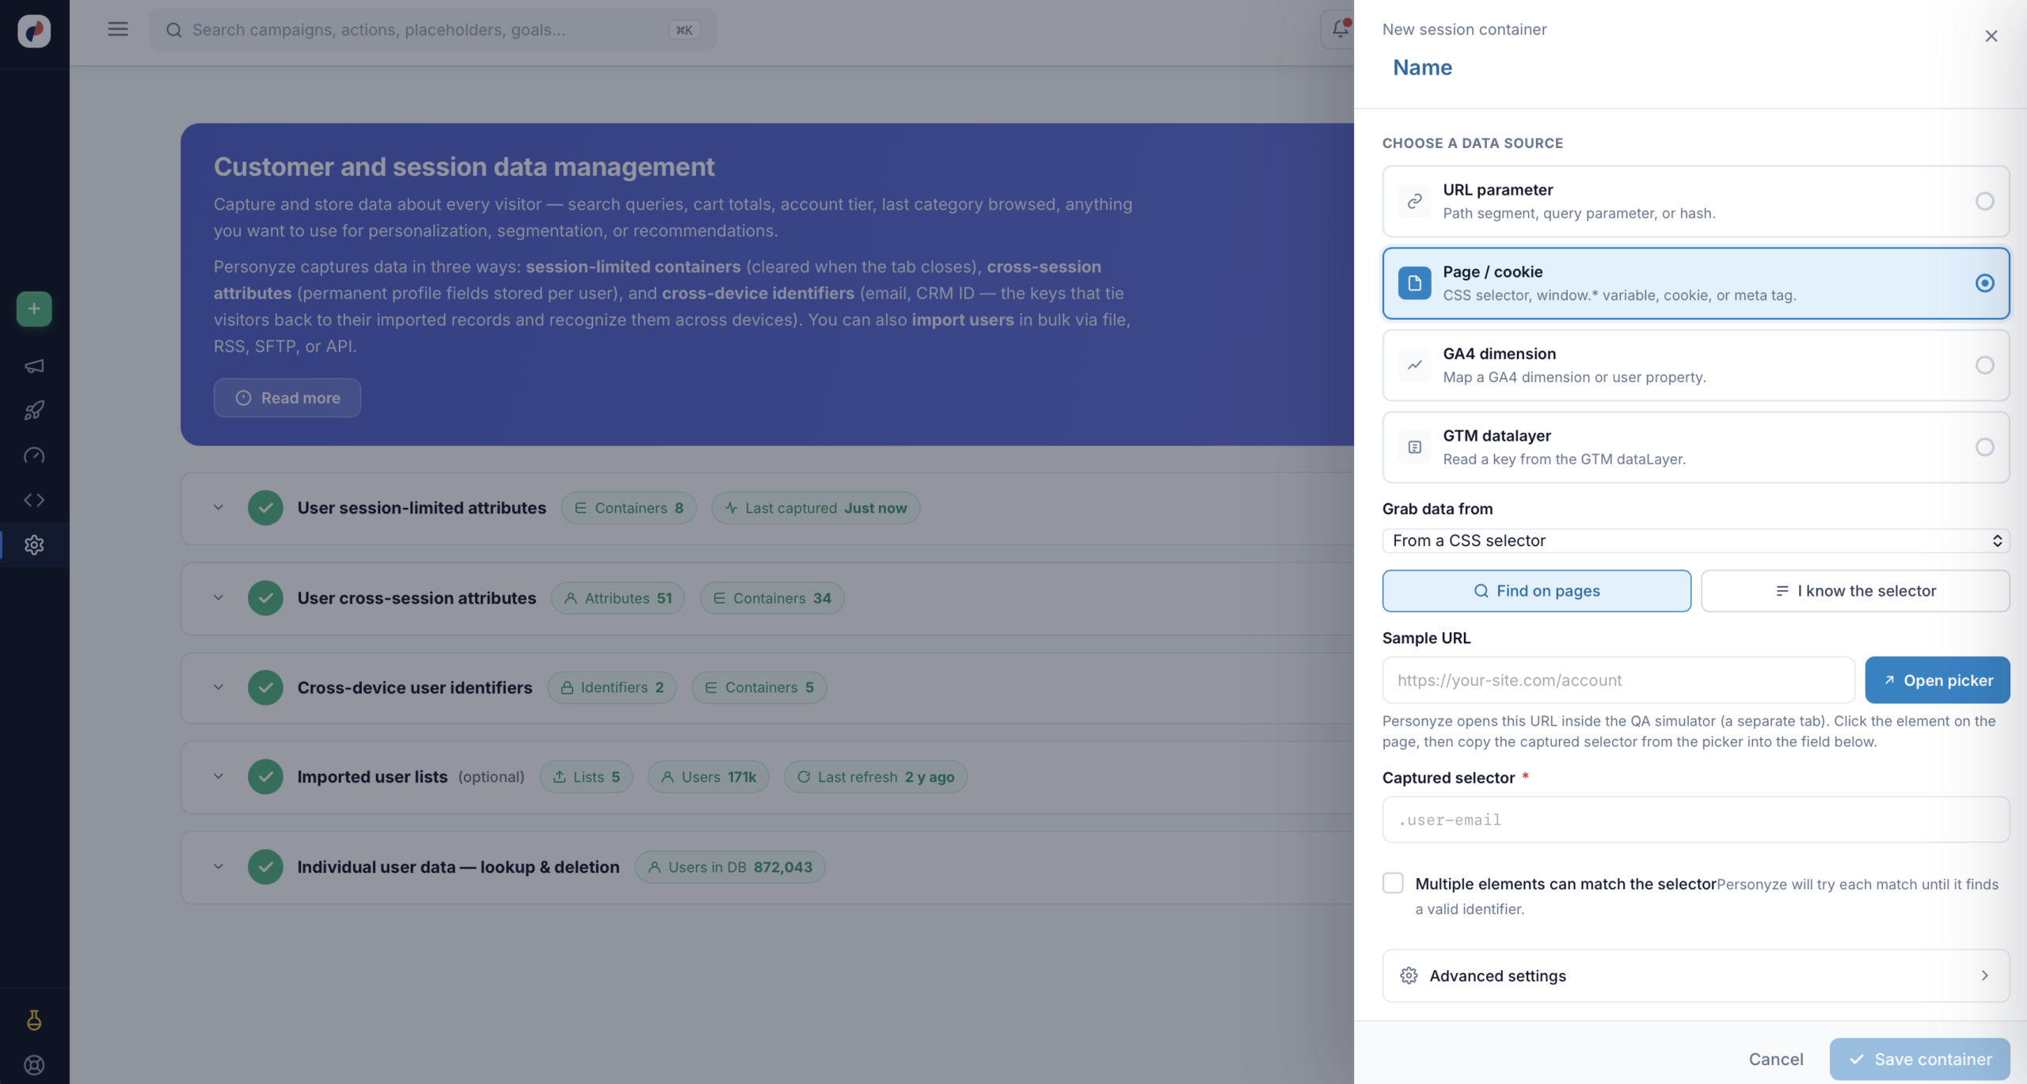Click green check beside Imported user lists
The image size is (2027, 1084).
pos(265,777)
